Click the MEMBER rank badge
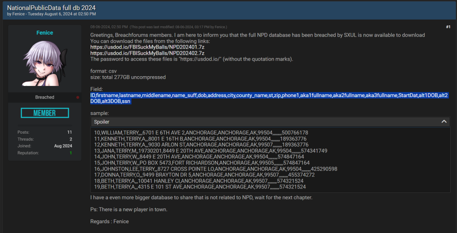The width and height of the screenshot is (457, 233). pos(45,113)
